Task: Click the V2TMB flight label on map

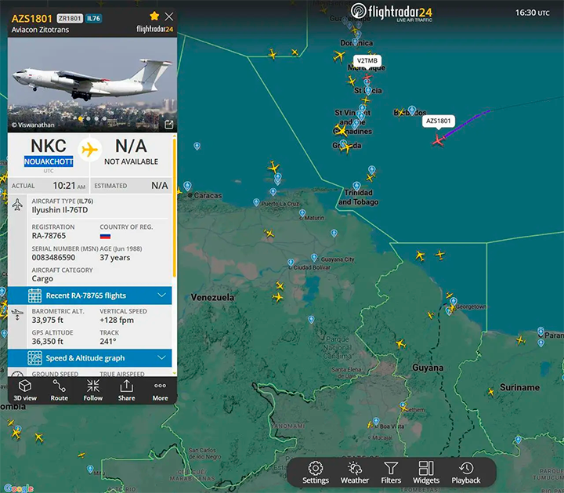Action: 367,60
